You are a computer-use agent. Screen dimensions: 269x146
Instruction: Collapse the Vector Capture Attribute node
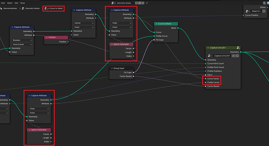[74, 10]
